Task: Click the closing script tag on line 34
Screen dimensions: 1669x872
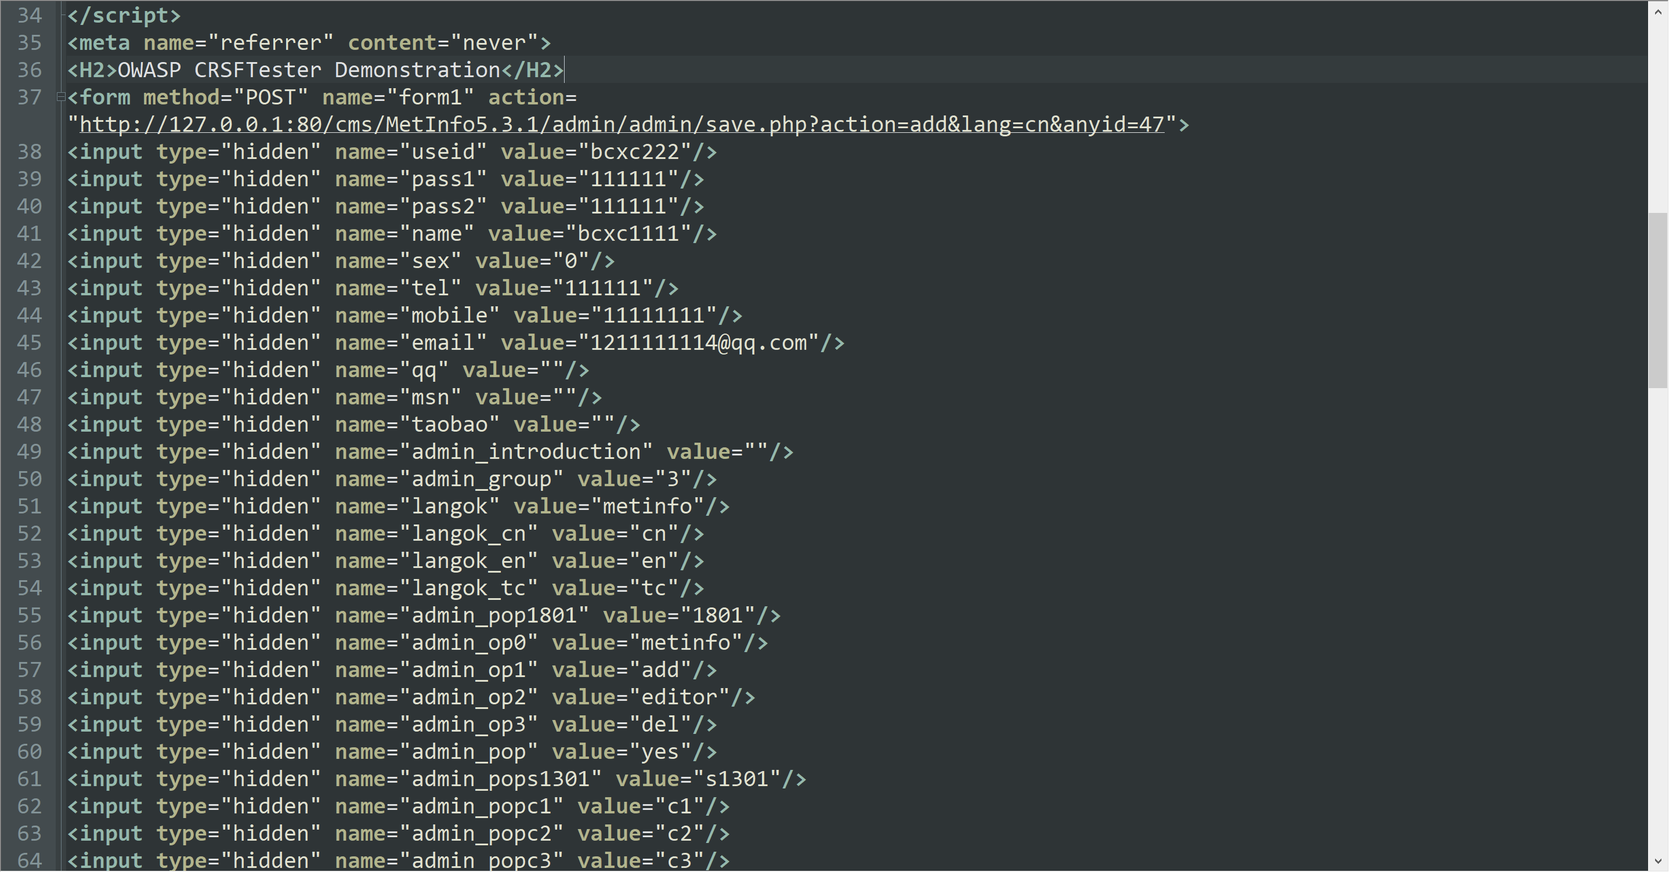Action: tap(124, 16)
